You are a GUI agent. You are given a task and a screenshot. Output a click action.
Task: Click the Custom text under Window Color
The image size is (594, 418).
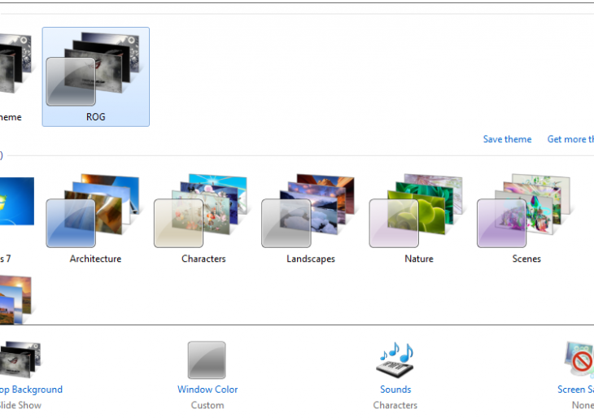207,405
